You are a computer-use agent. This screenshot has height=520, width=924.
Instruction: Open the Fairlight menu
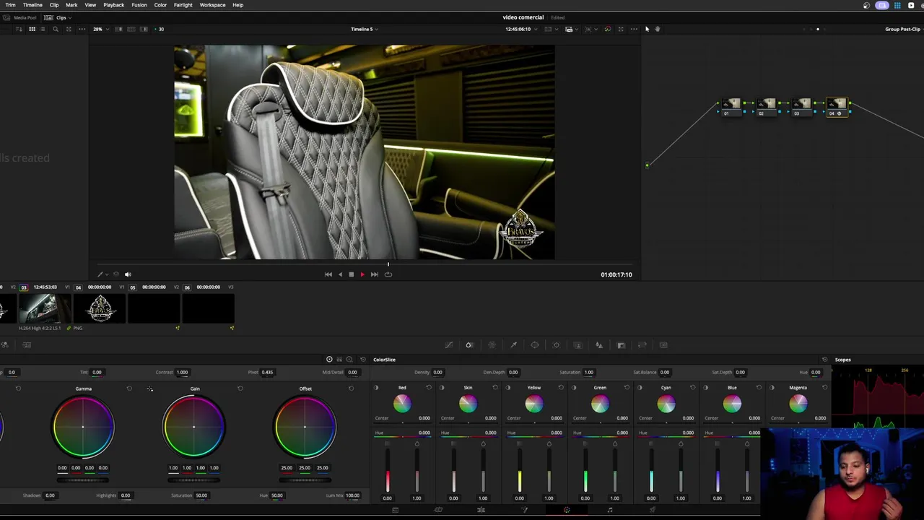(183, 5)
